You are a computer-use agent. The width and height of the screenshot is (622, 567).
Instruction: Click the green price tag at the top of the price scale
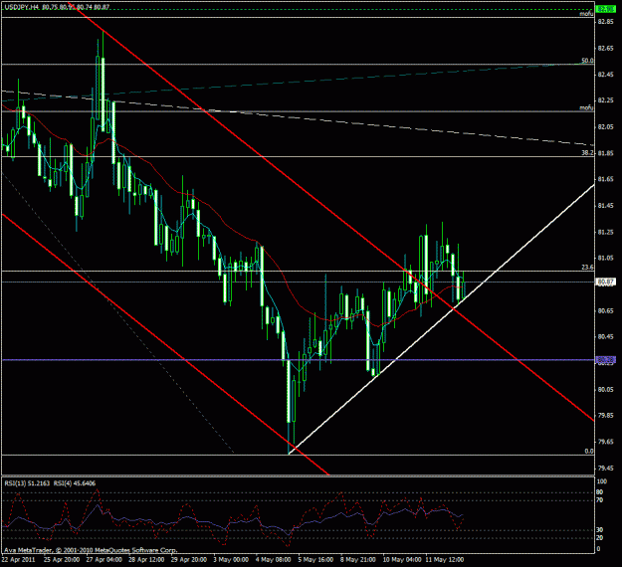pos(606,9)
